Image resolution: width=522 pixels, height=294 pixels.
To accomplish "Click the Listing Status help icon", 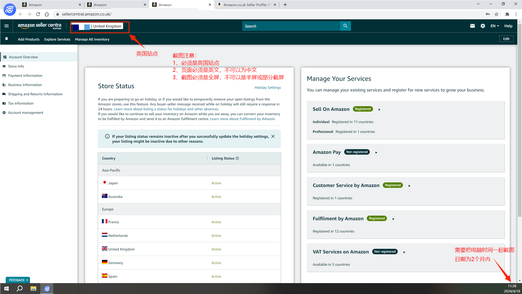I will coord(237,158).
